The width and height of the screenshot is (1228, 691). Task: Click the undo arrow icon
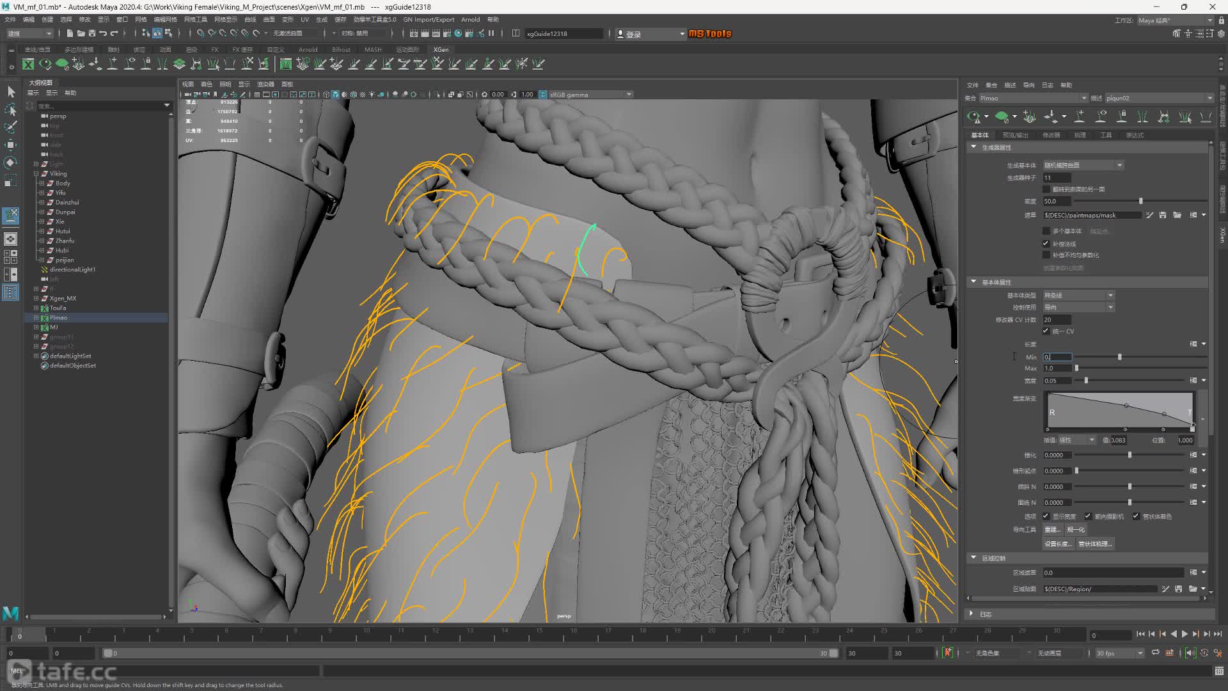click(x=103, y=33)
